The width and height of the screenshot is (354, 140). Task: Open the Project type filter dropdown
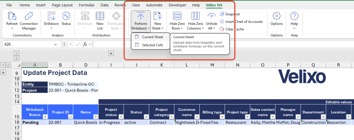[x=247, y=117]
